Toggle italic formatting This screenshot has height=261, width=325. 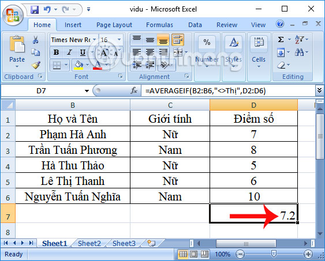[x=69, y=52]
